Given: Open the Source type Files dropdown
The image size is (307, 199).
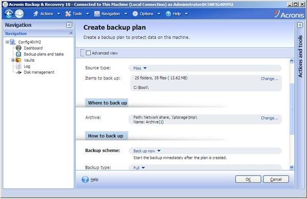Looking at the screenshot, I should click(140, 68).
